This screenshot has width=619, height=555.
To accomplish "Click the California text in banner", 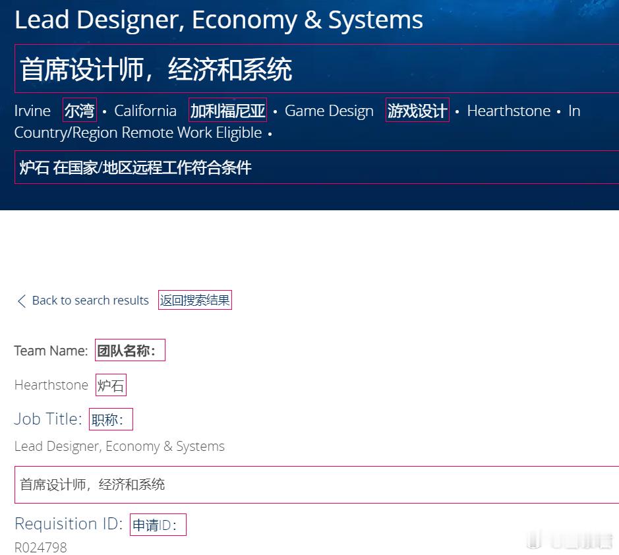I will [x=145, y=111].
